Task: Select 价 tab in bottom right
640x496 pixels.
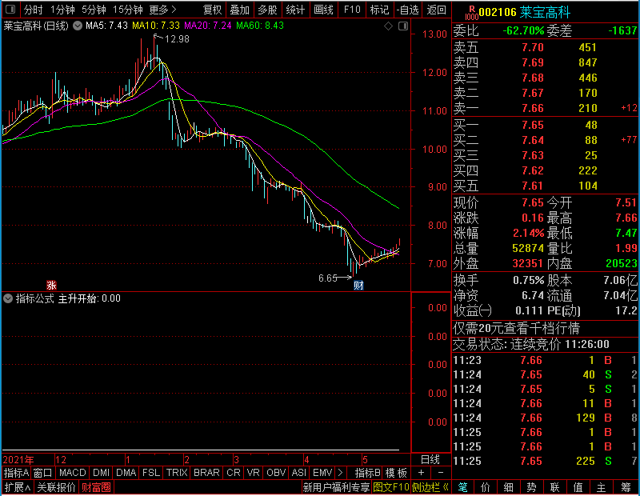Action: (486, 487)
